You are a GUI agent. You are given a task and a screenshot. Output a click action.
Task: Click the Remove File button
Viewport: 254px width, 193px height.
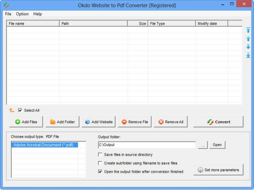(134, 122)
